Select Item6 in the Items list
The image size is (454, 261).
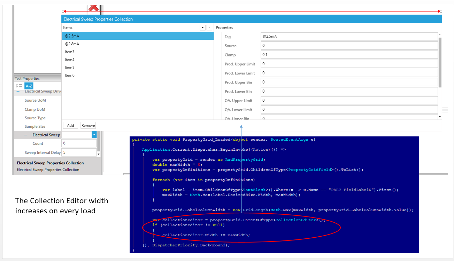coord(138,76)
